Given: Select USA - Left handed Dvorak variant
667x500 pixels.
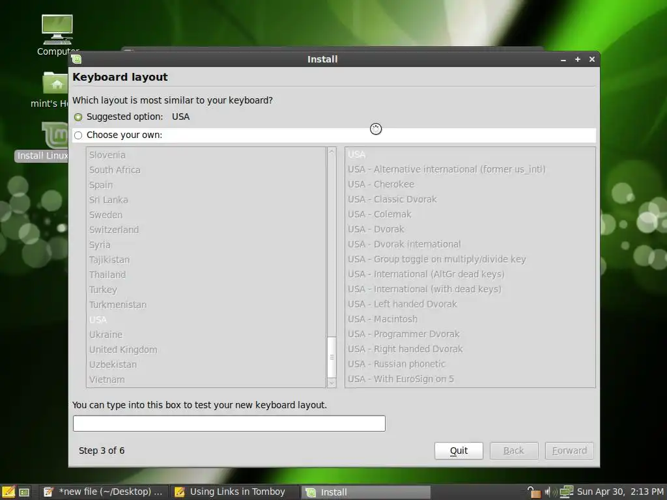Looking at the screenshot, I should [x=470, y=304].
